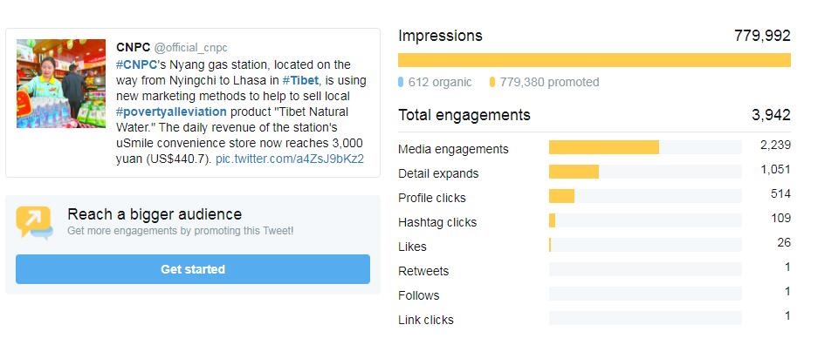
Task: Open the #CNPC hashtag link
Action: coord(137,65)
